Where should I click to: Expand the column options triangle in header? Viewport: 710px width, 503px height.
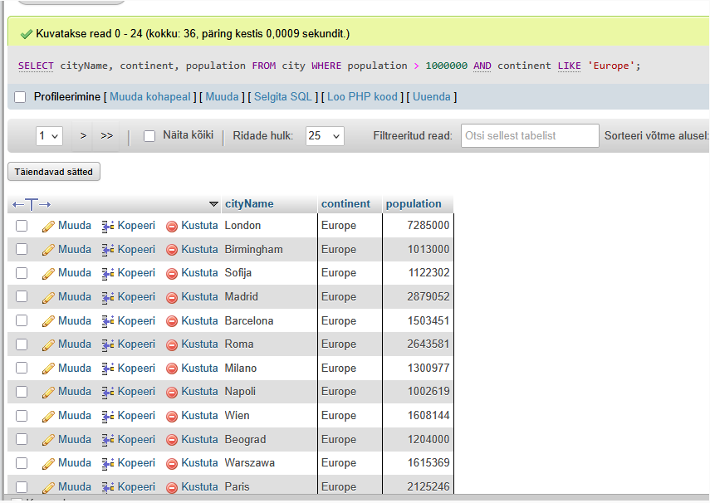click(214, 204)
